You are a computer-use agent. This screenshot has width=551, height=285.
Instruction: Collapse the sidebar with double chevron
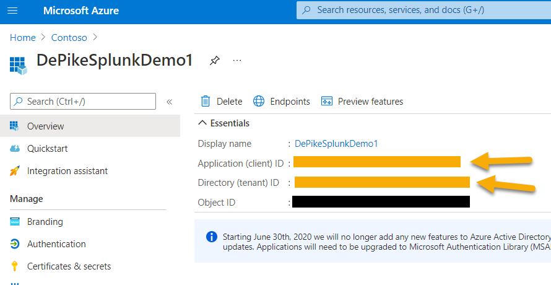169,102
